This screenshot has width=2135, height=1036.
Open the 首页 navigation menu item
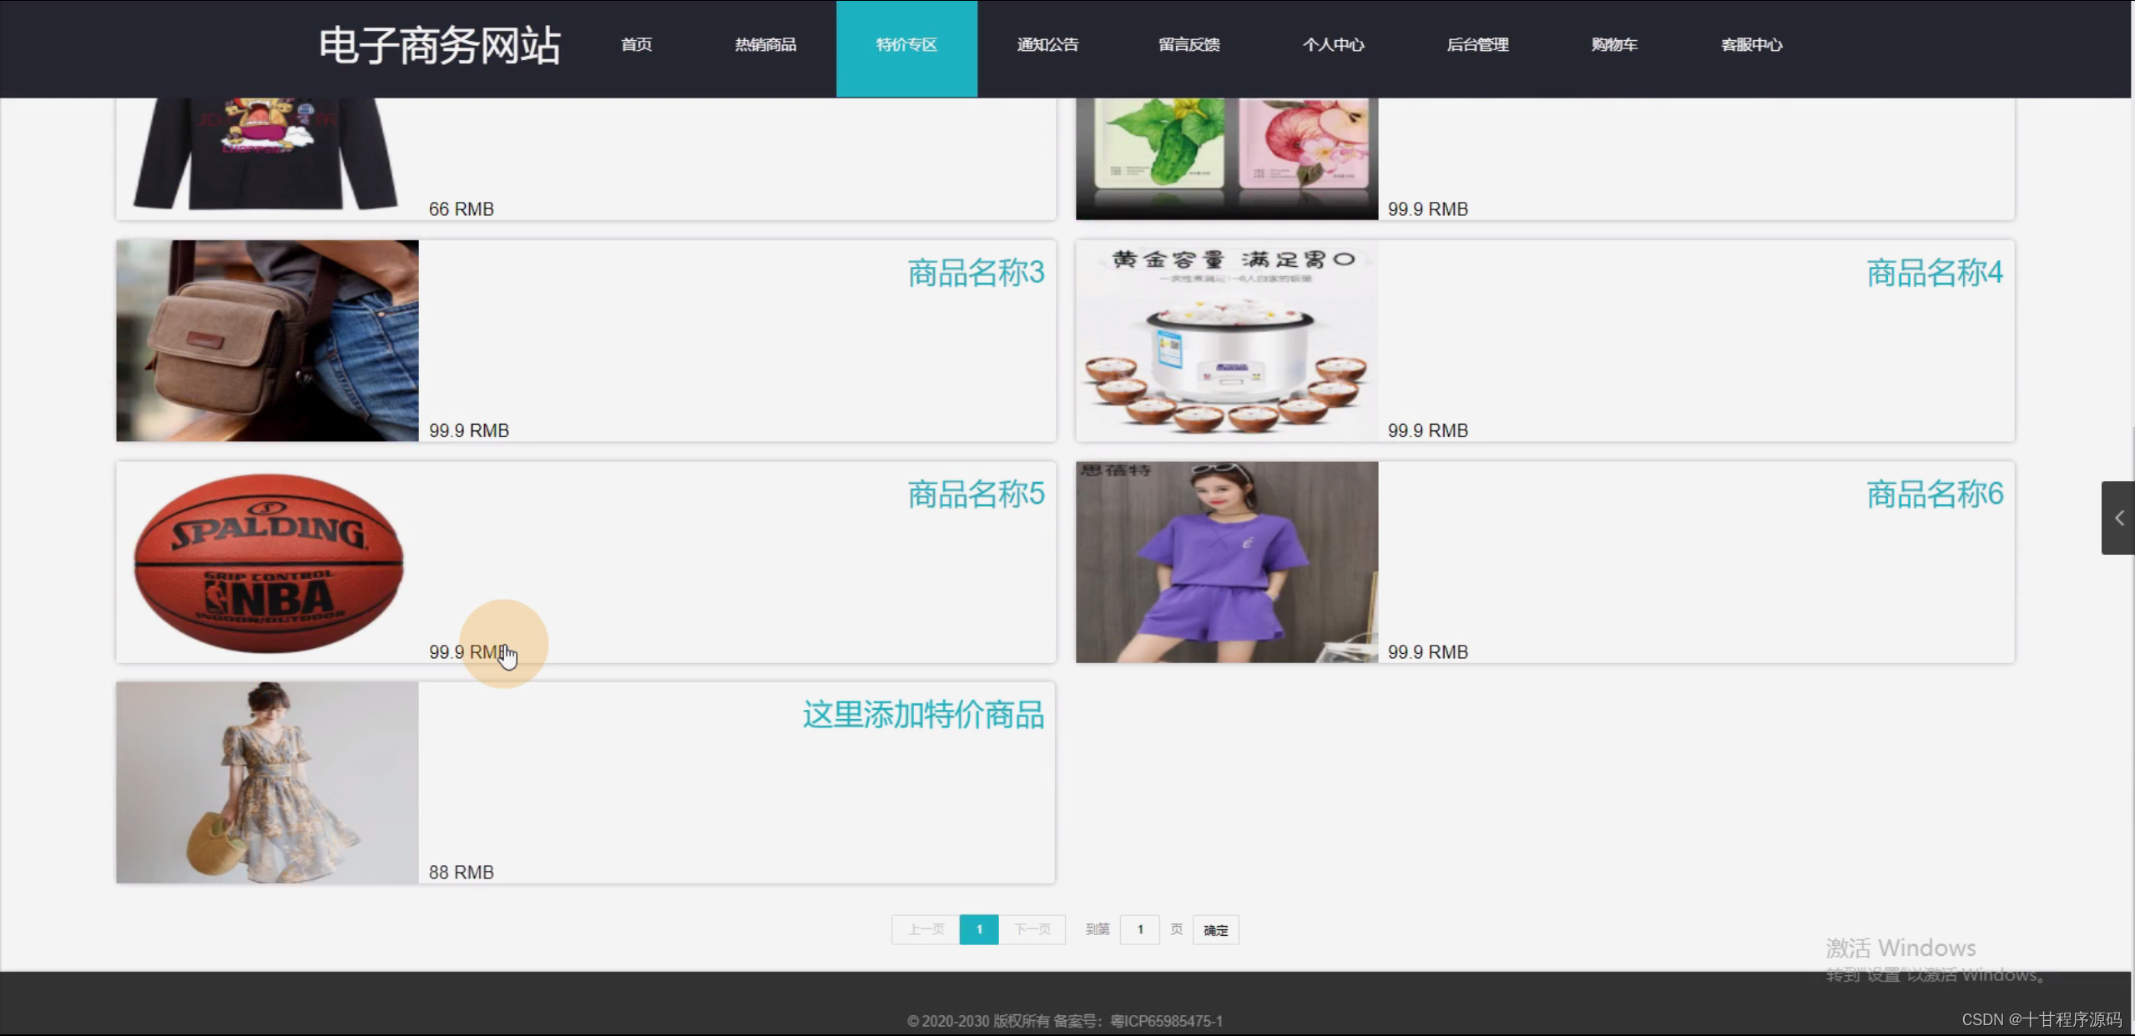636,45
